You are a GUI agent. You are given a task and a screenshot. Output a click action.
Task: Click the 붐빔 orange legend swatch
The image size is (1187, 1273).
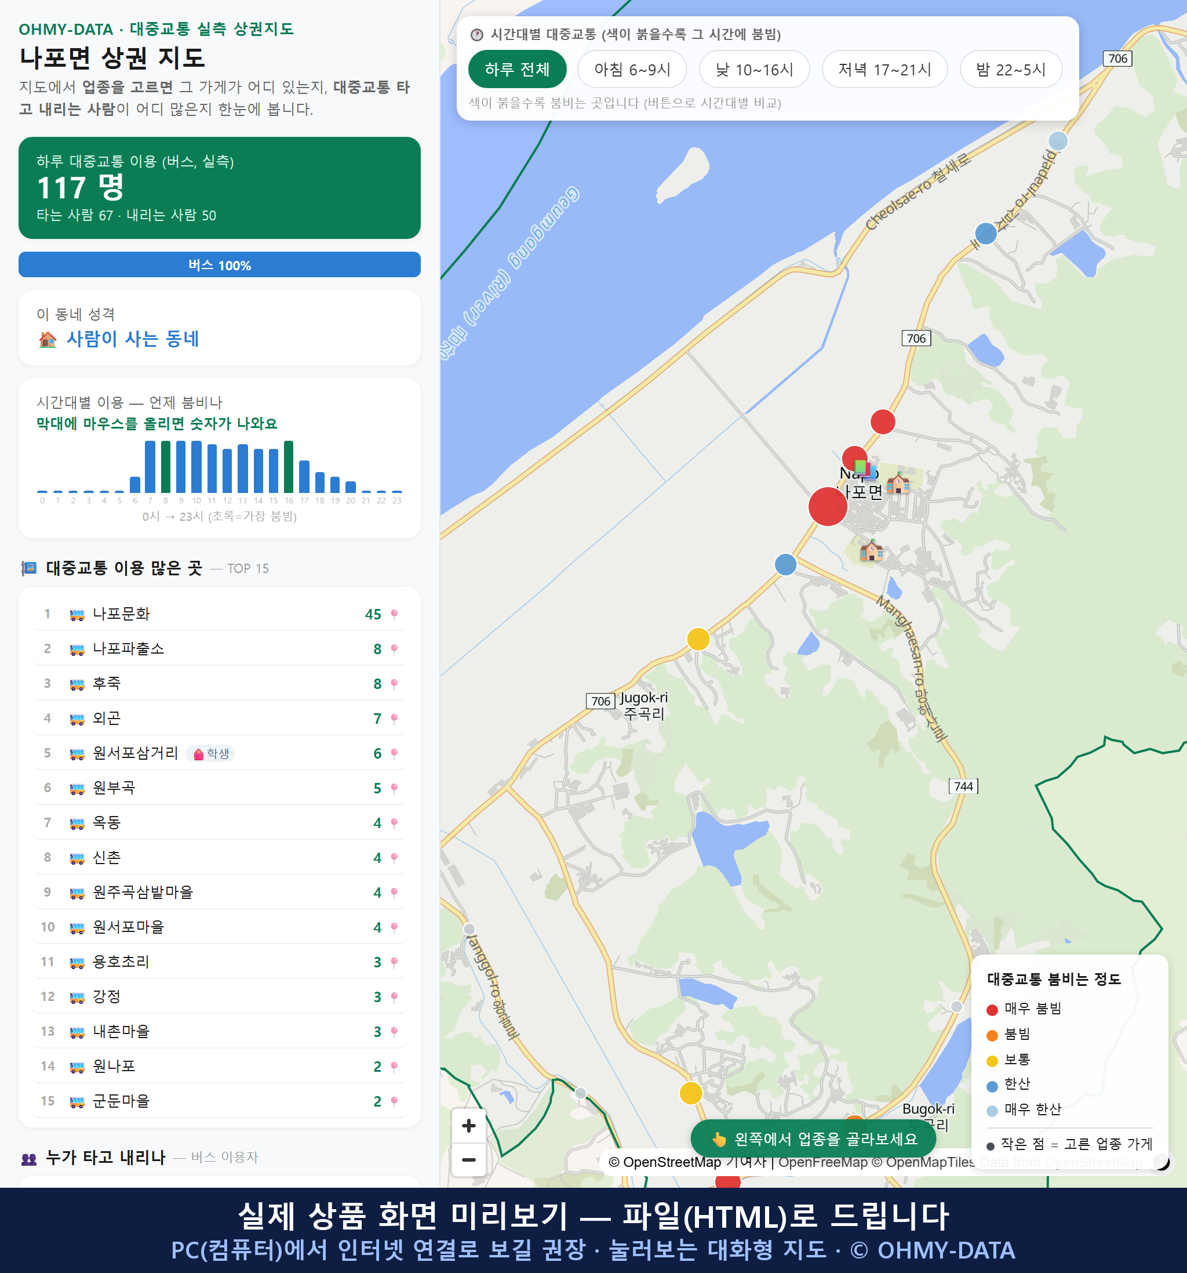tap(992, 1035)
